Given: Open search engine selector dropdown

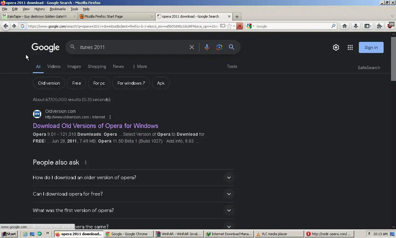Looking at the screenshot, I should click(250, 26).
